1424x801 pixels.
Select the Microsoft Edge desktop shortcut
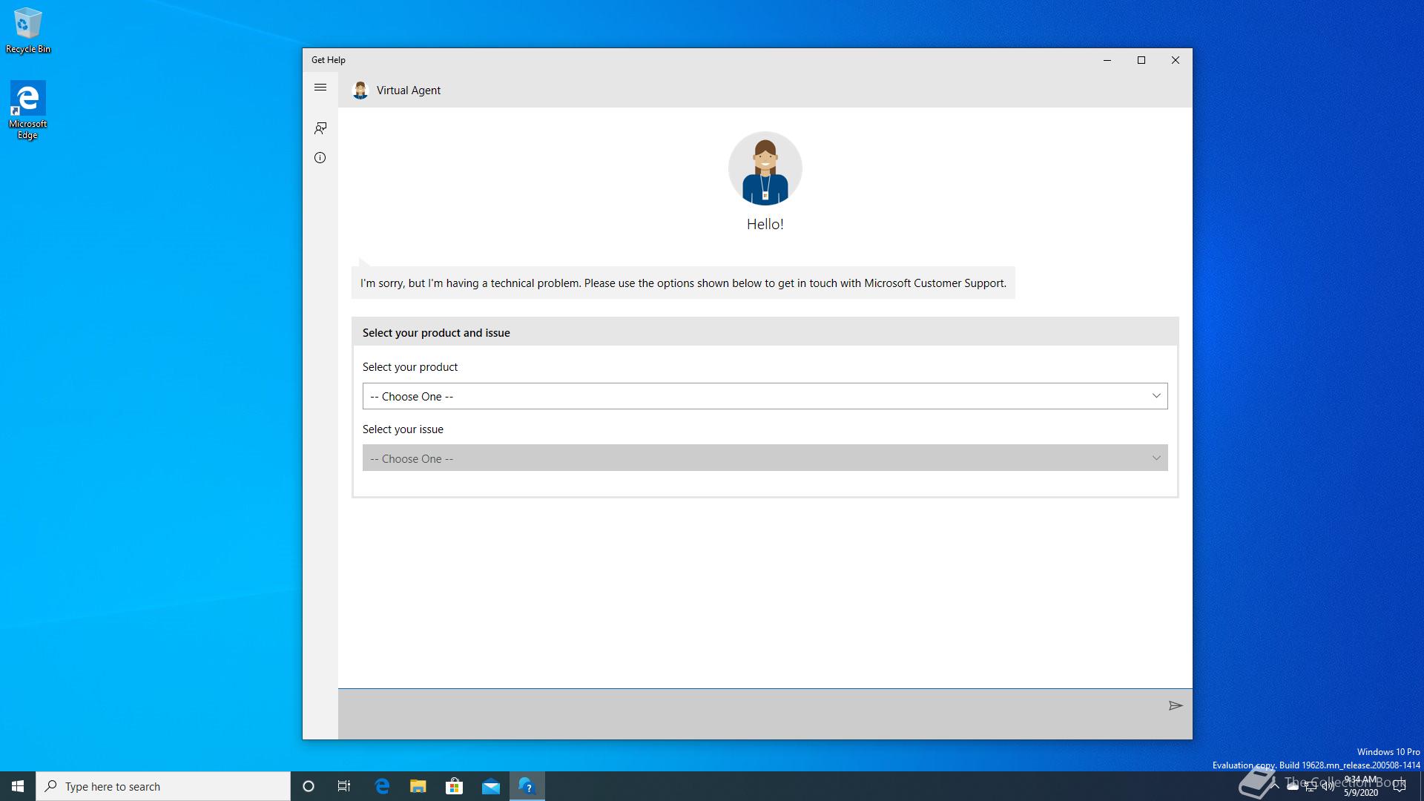tap(28, 110)
